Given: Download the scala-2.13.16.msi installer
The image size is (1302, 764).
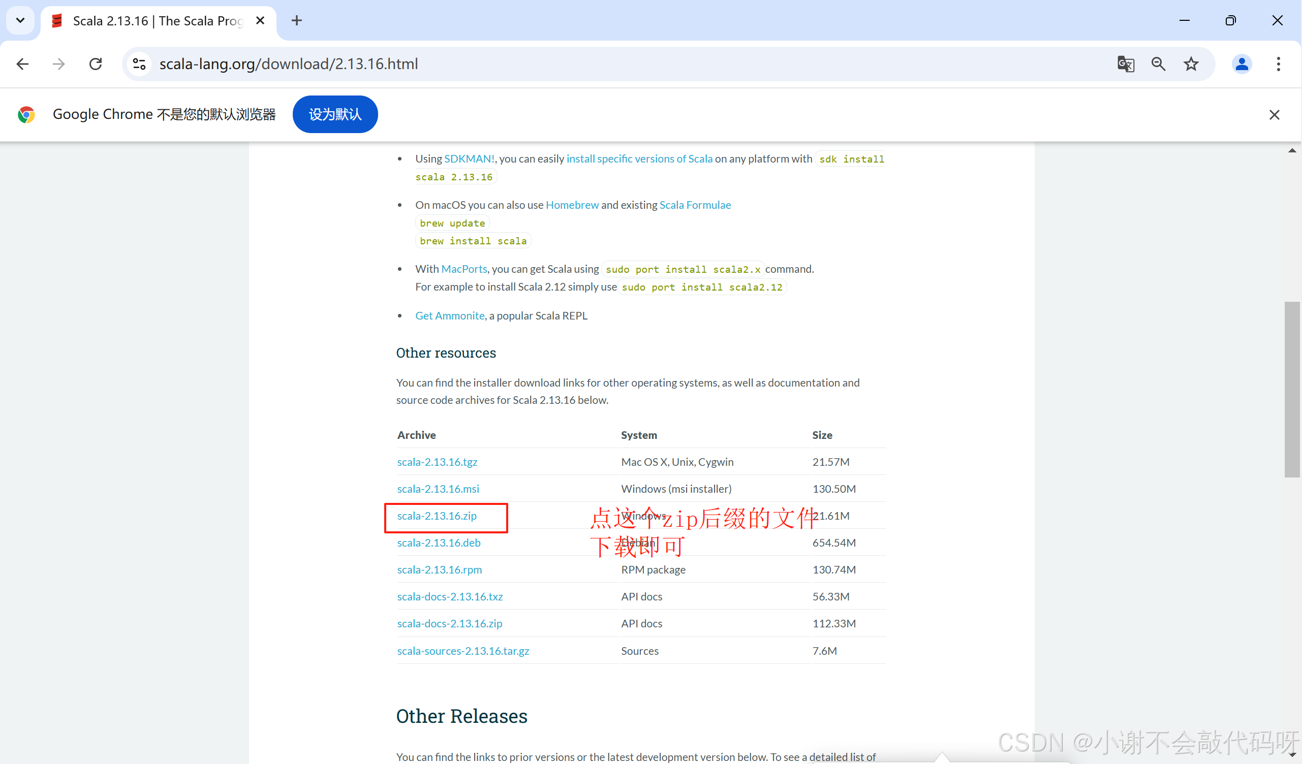Looking at the screenshot, I should [x=438, y=489].
